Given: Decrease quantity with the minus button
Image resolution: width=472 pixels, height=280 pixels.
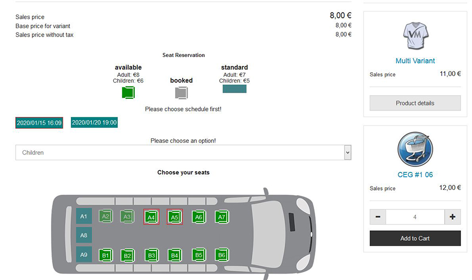Looking at the screenshot, I should pos(378,217).
